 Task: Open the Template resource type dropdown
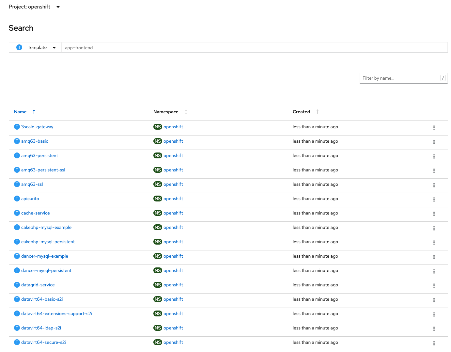[35, 48]
